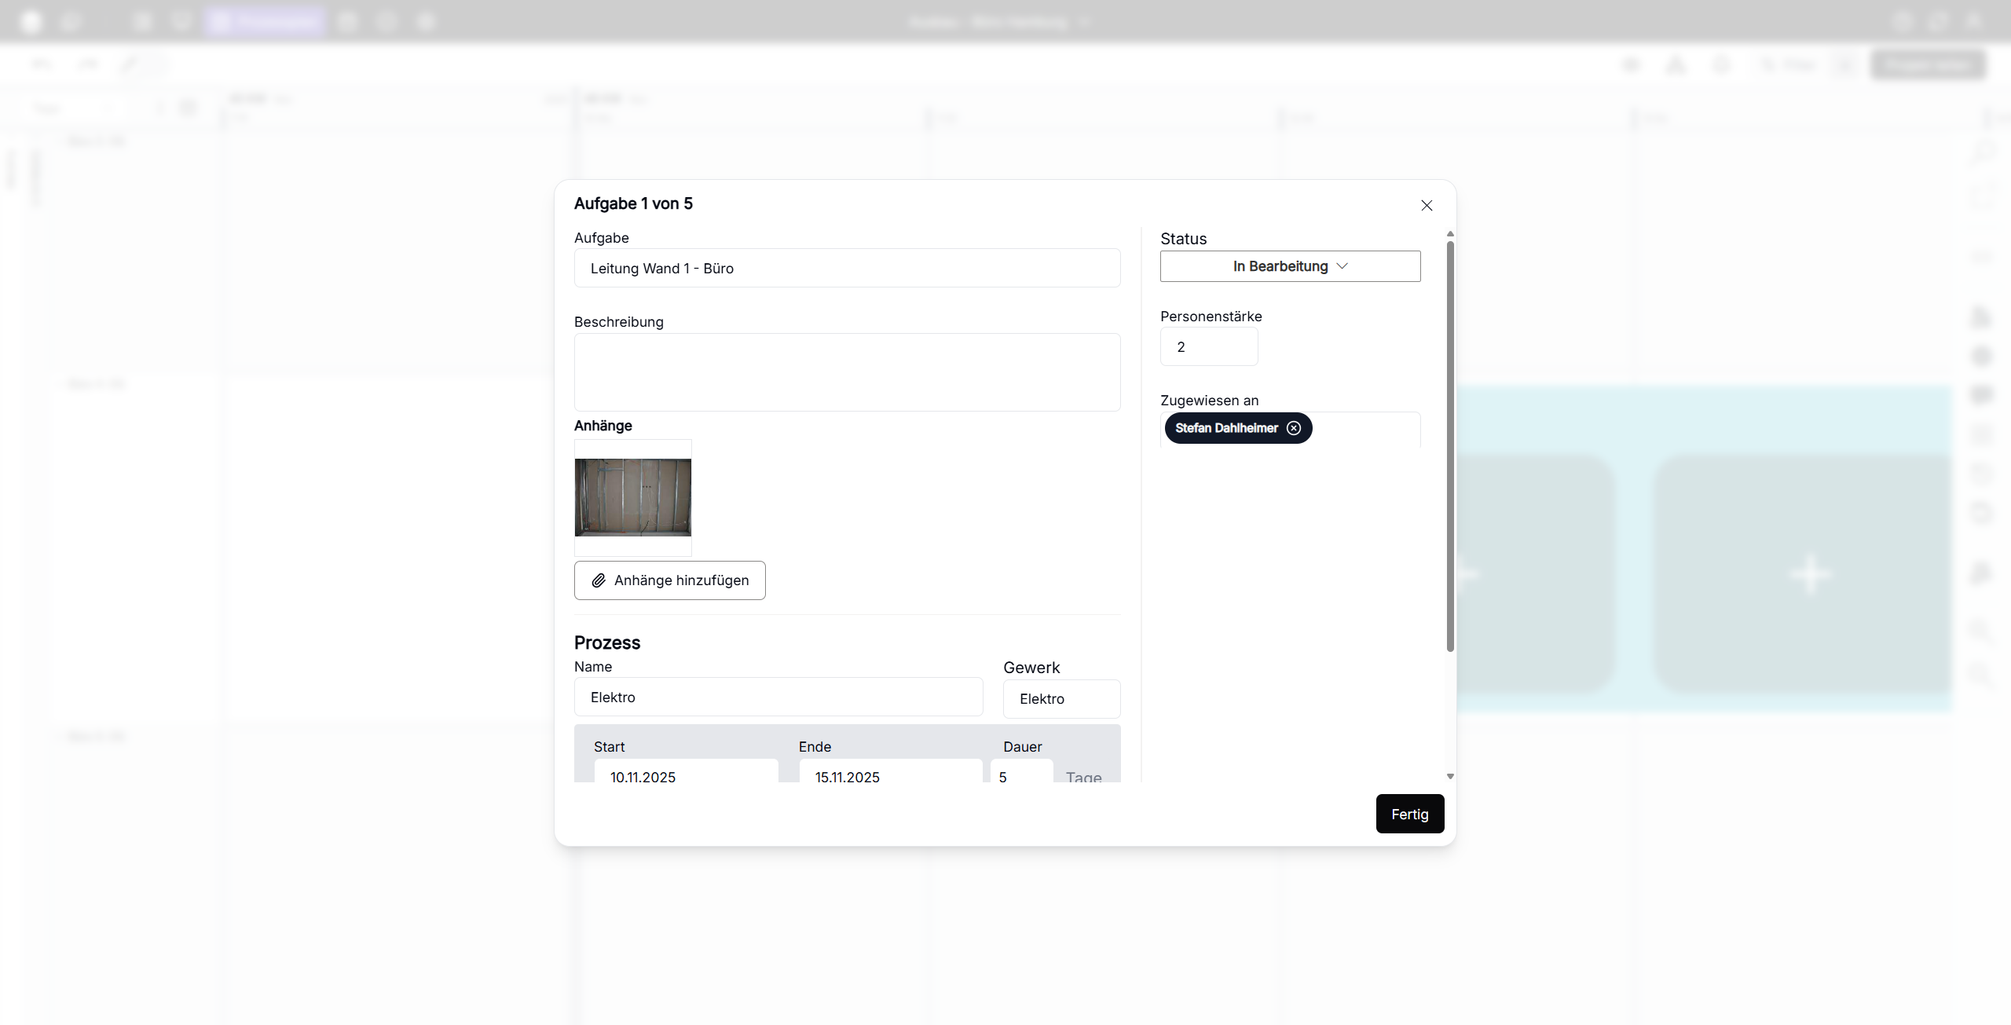Image resolution: width=2011 pixels, height=1025 pixels.
Task: Click empty area of Zugewiesen an field
Action: 1367,429
